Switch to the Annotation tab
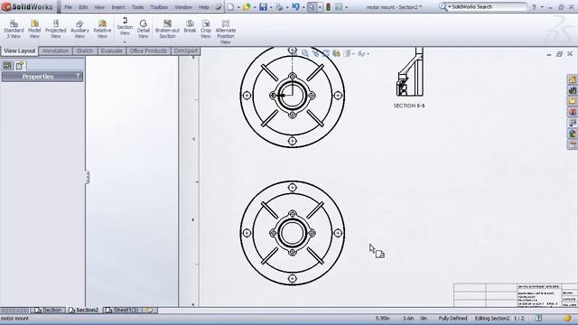 tap(55, 51)
